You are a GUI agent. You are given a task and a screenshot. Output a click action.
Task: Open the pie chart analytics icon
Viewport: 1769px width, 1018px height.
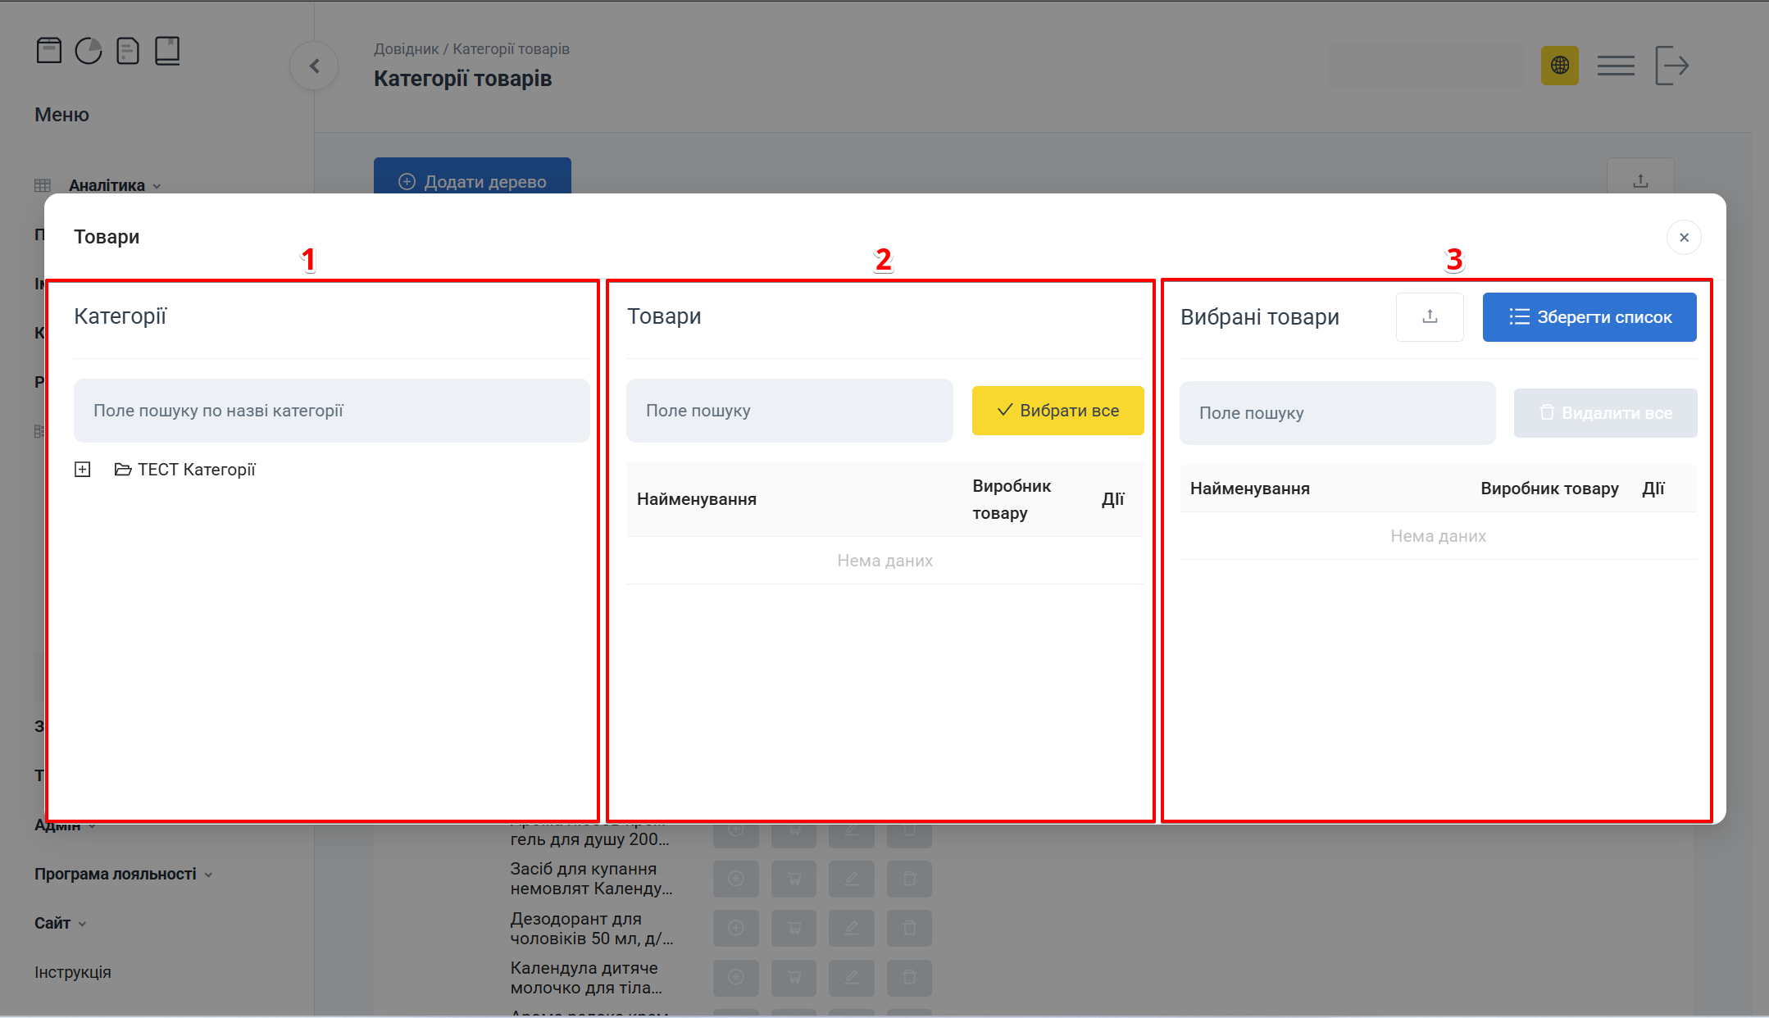[89, 51]
